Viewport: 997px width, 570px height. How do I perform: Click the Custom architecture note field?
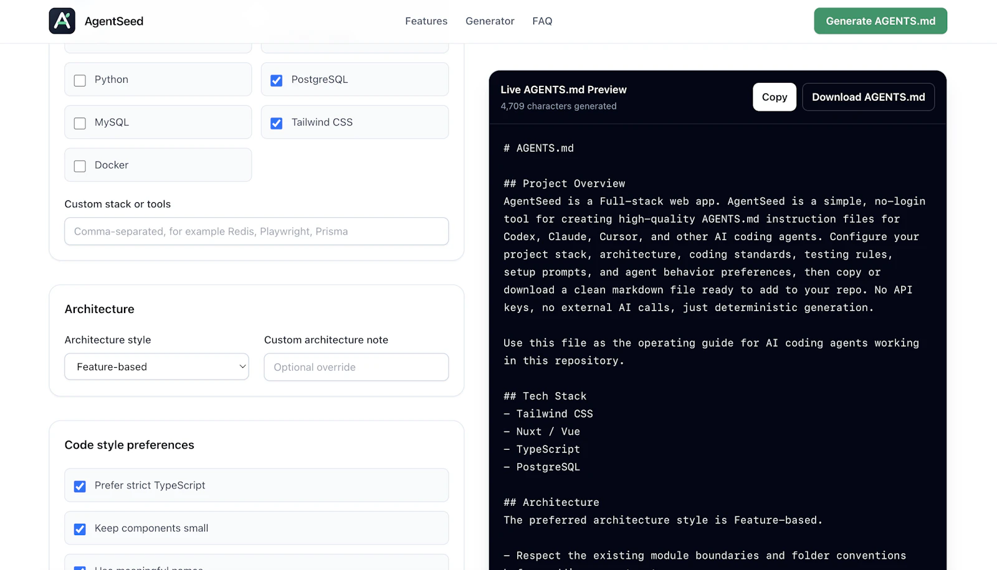pyautogui.click(x=356, y=367)
